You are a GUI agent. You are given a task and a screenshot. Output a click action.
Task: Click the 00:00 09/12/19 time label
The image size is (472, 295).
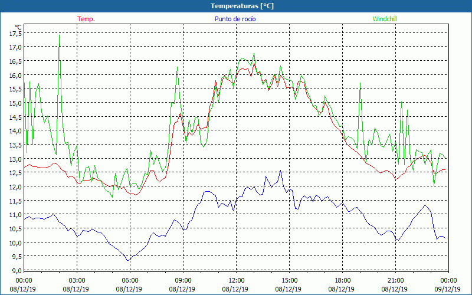pyautogui.click(x=448, y=285)
